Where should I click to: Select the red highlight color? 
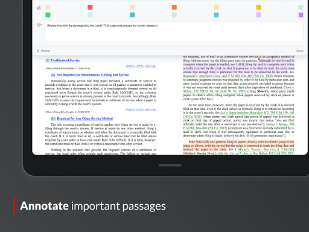coord(90,7)
